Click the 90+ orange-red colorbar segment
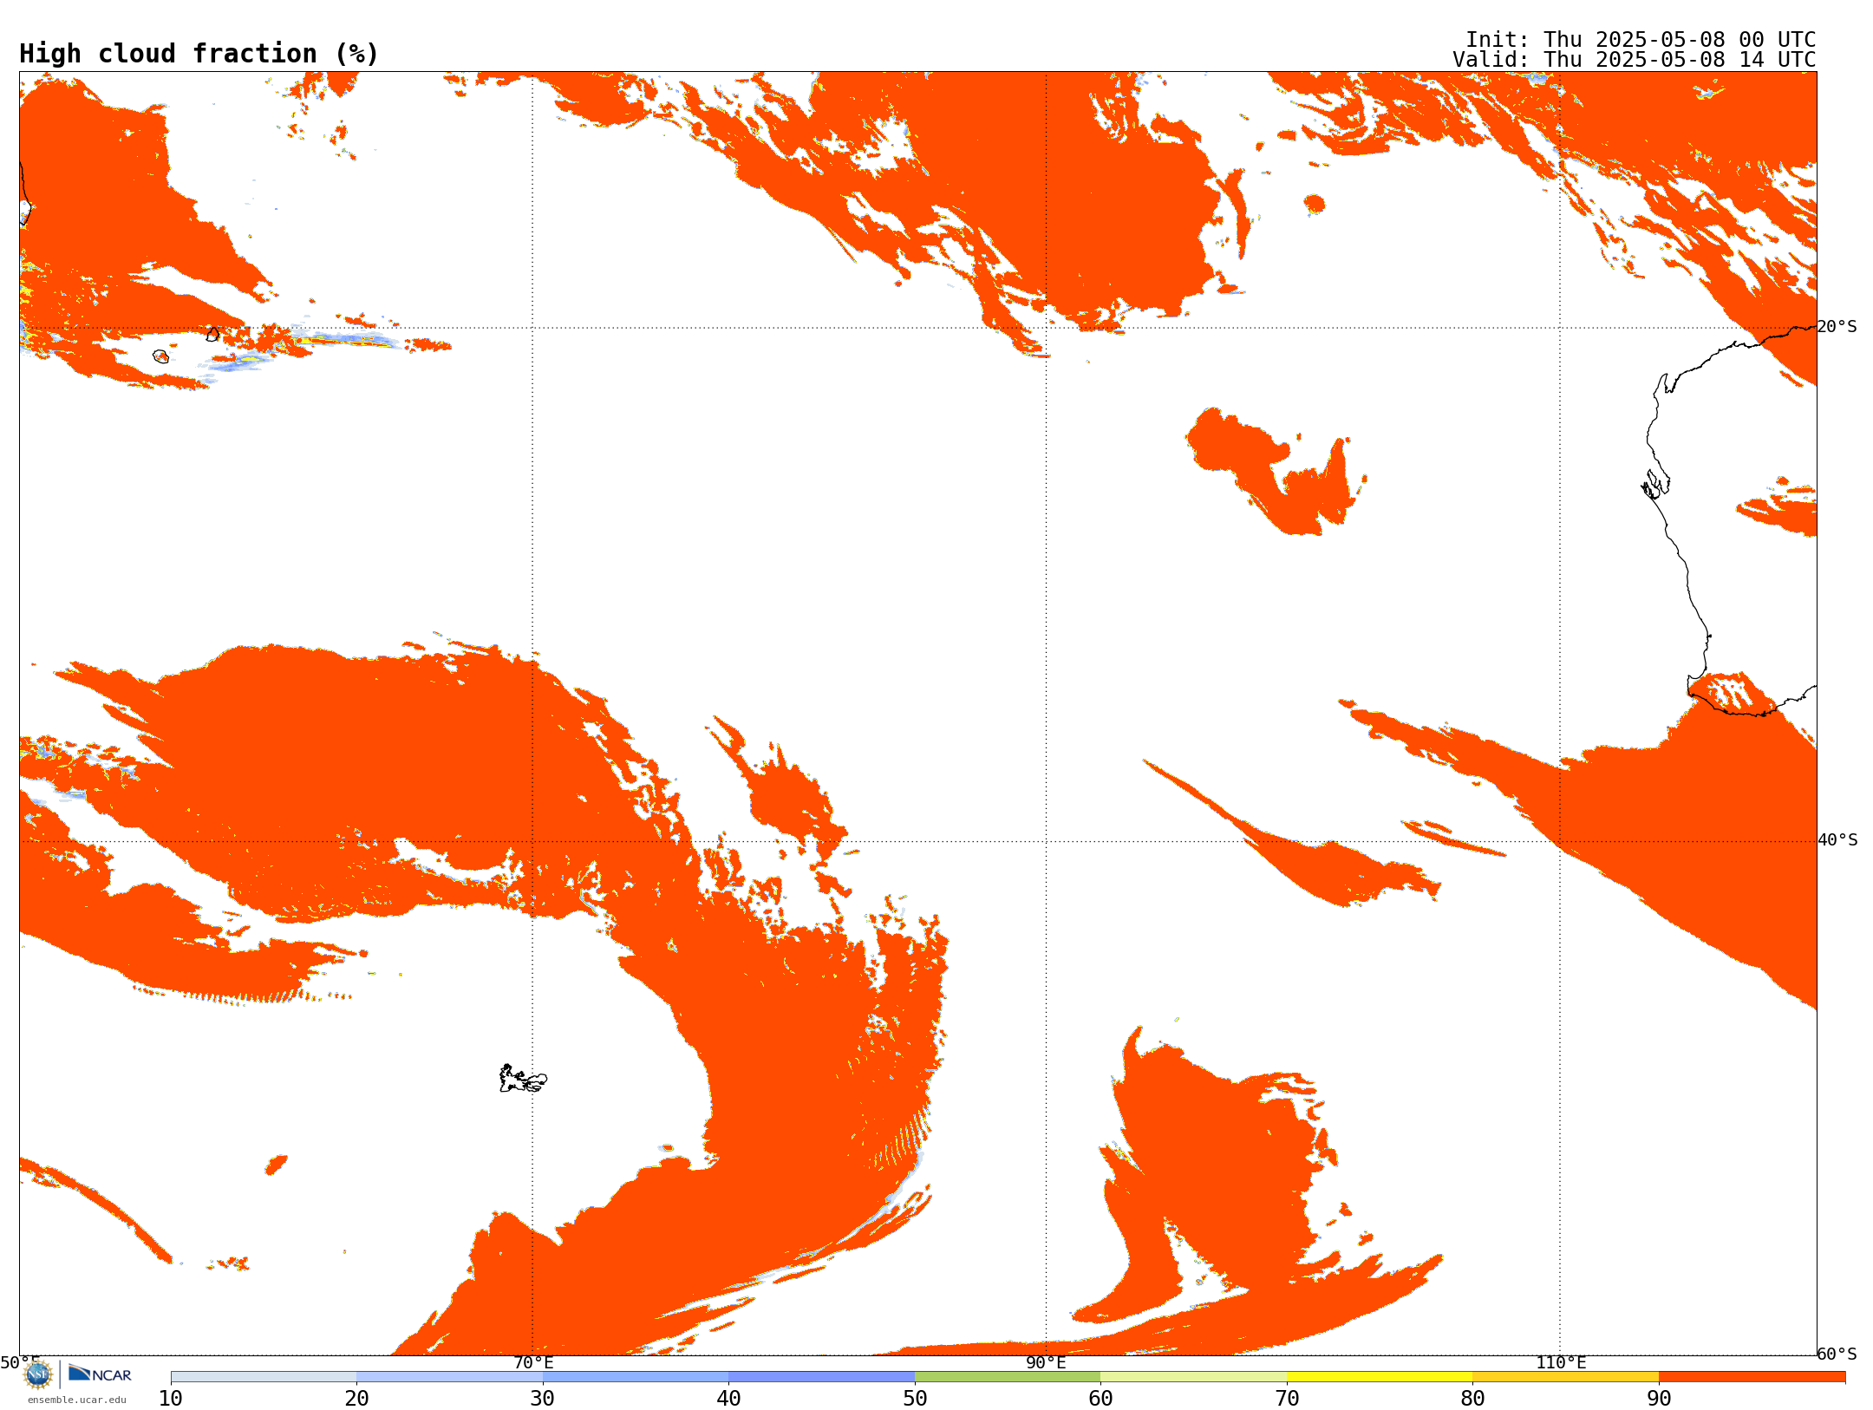 pos(1752,1377)
